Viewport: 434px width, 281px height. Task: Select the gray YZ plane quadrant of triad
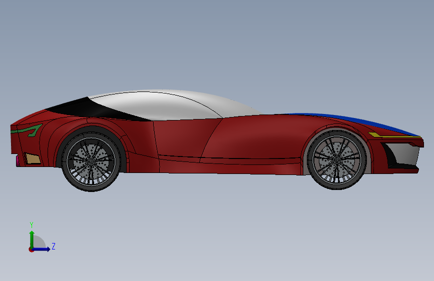(x=38, y=242)
